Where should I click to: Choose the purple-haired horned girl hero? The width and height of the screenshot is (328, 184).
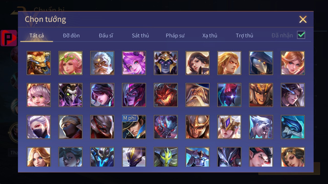coord(134,63)
